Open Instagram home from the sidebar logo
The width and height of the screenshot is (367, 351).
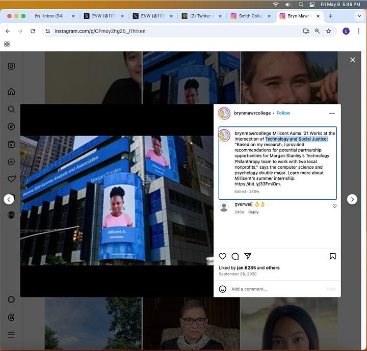tap(11, 66)
